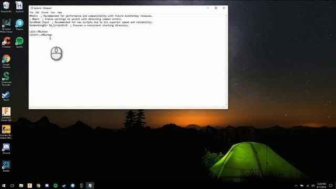This screenshot has width=336, height=189.
Task: Launch the Steam desktop shortcut
Action: [x=6, y=96]
